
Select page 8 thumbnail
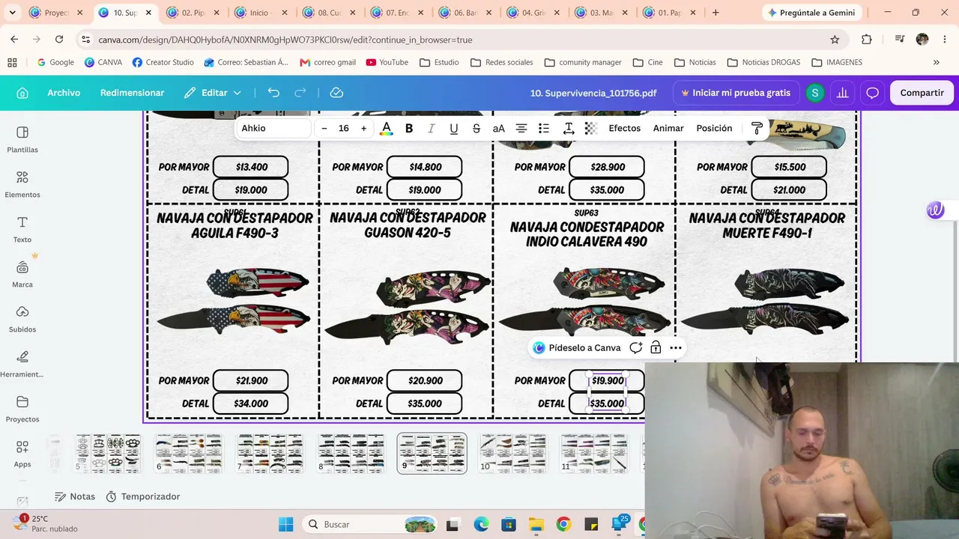tap(351, 454)
